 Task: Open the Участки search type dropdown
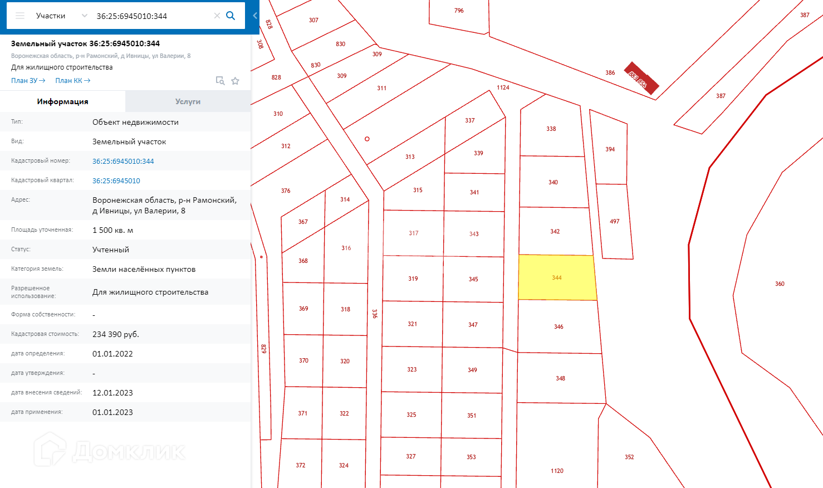click(x=61, y=16)
